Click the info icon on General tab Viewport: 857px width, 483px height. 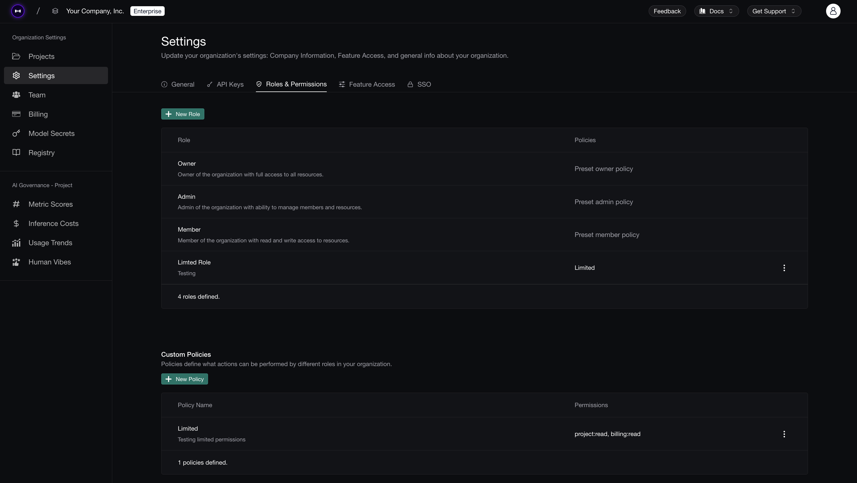coord(164,84)
